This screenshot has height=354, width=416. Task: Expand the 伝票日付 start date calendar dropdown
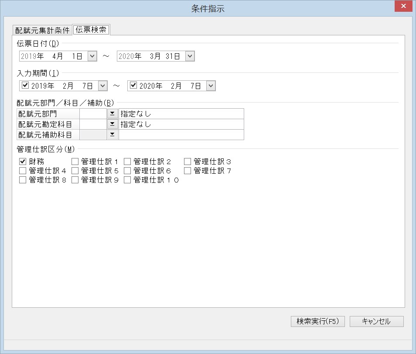(x=92, y=56)
